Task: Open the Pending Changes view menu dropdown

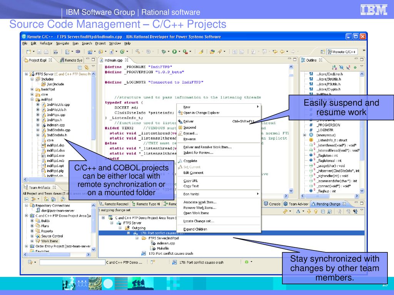Action: click(x=362, y=210)
